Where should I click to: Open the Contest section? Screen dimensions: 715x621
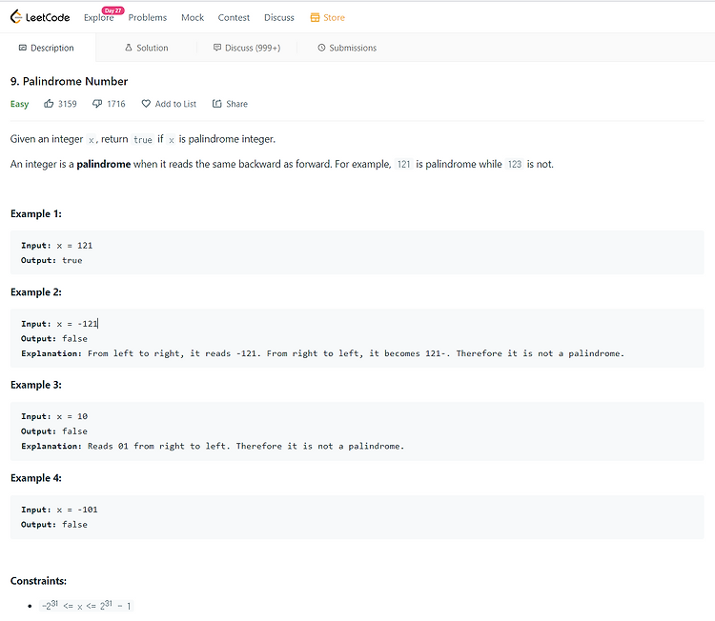tap(234, 18)
